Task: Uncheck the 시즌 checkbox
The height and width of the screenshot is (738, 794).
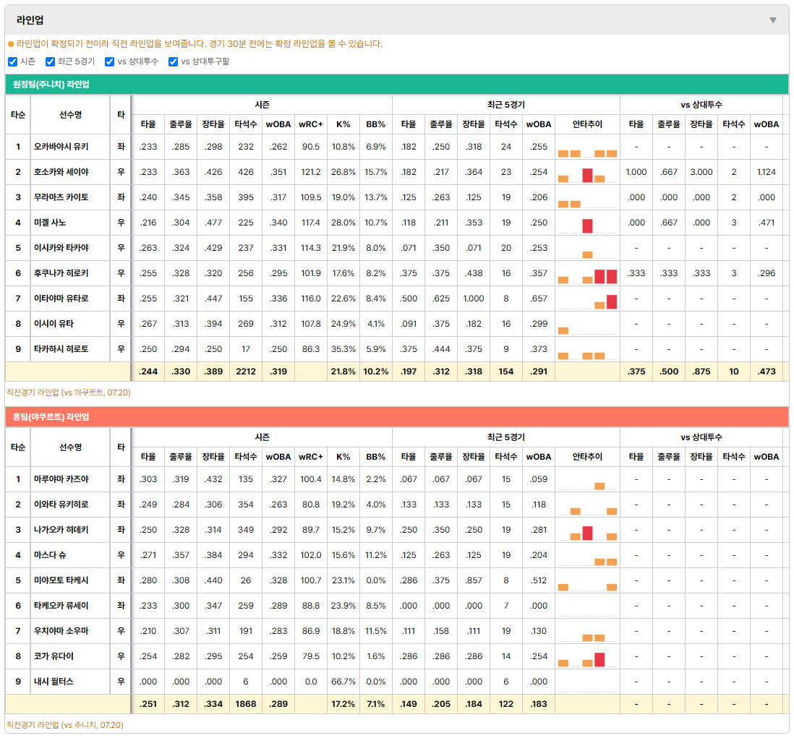Action: pos(13,61)
